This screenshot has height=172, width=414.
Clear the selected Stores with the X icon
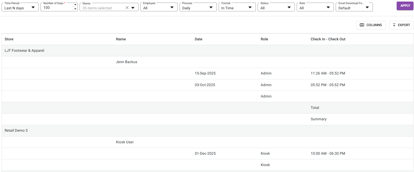click(x=127, y=8)
